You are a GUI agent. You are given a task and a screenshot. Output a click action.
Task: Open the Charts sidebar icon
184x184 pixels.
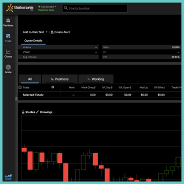(8, 53)
